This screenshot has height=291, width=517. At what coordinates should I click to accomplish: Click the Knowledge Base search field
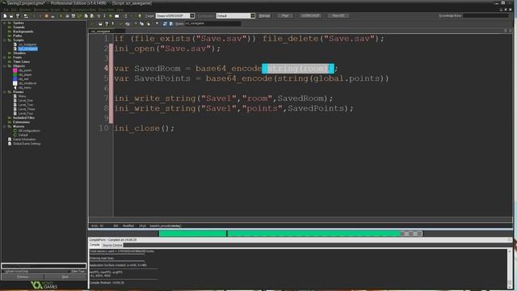pyautogui.click(x=486, y=16)
